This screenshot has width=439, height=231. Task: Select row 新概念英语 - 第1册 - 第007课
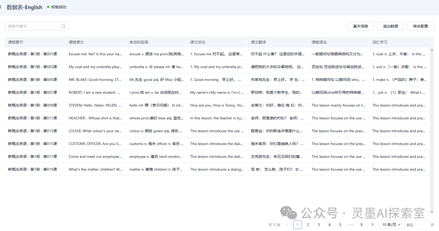click(217, 93)
